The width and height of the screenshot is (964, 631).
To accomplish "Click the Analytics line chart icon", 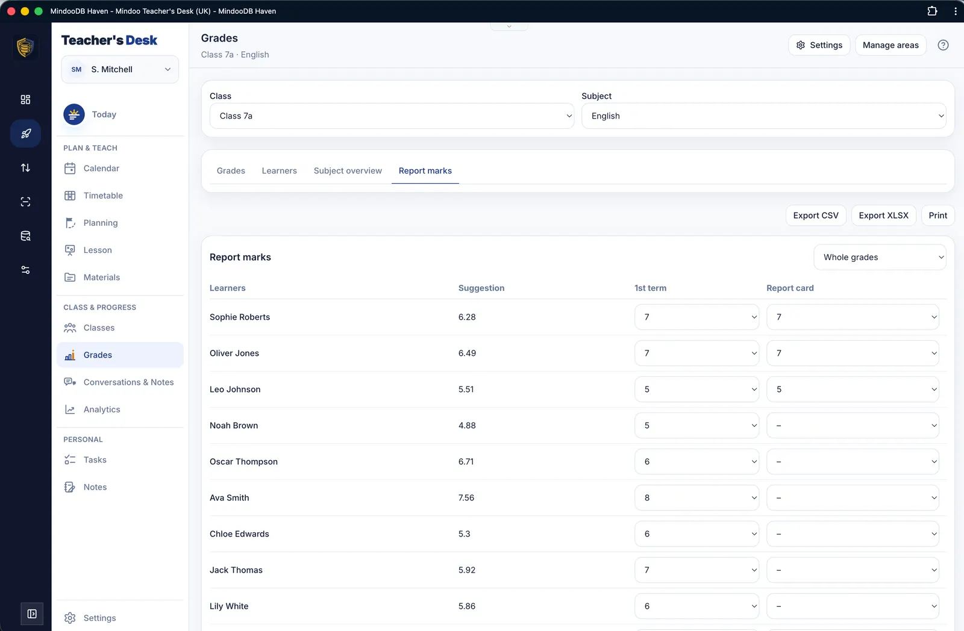I will click(70, 409).
